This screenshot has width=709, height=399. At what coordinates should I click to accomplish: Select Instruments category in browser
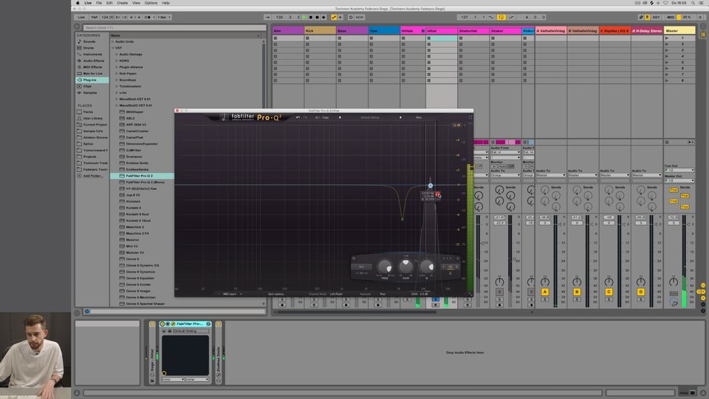pyautogui.click(x=92, y=54)
